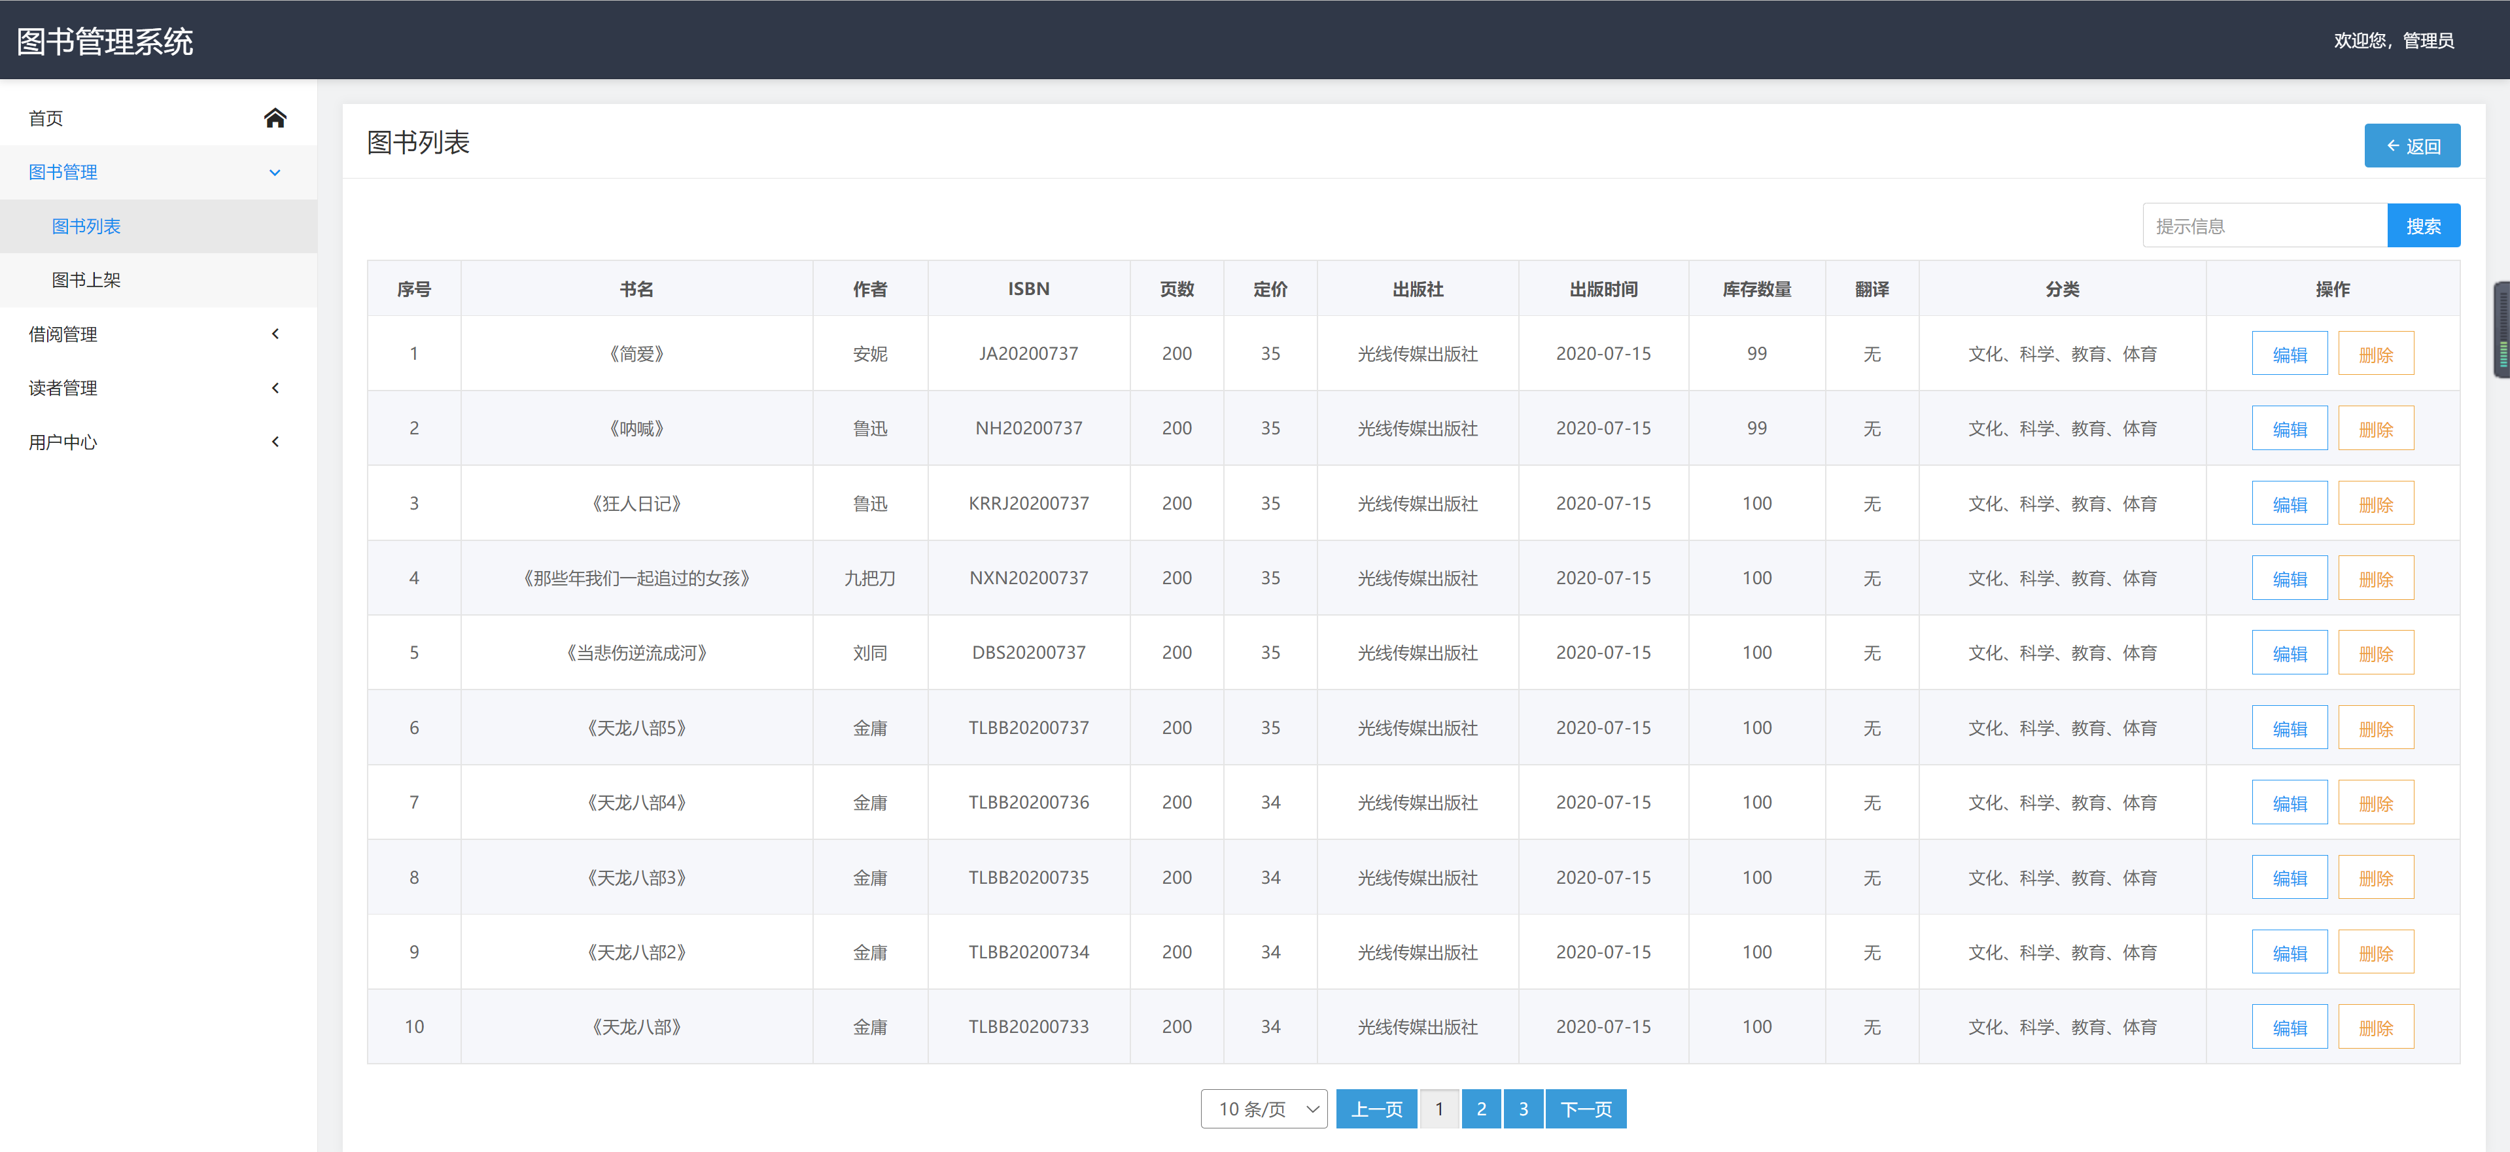Viewport: 2510px width, 1152px height.
Task: Select ISBN cell KRRJ20200737
Action: [x=1029, y=504]
